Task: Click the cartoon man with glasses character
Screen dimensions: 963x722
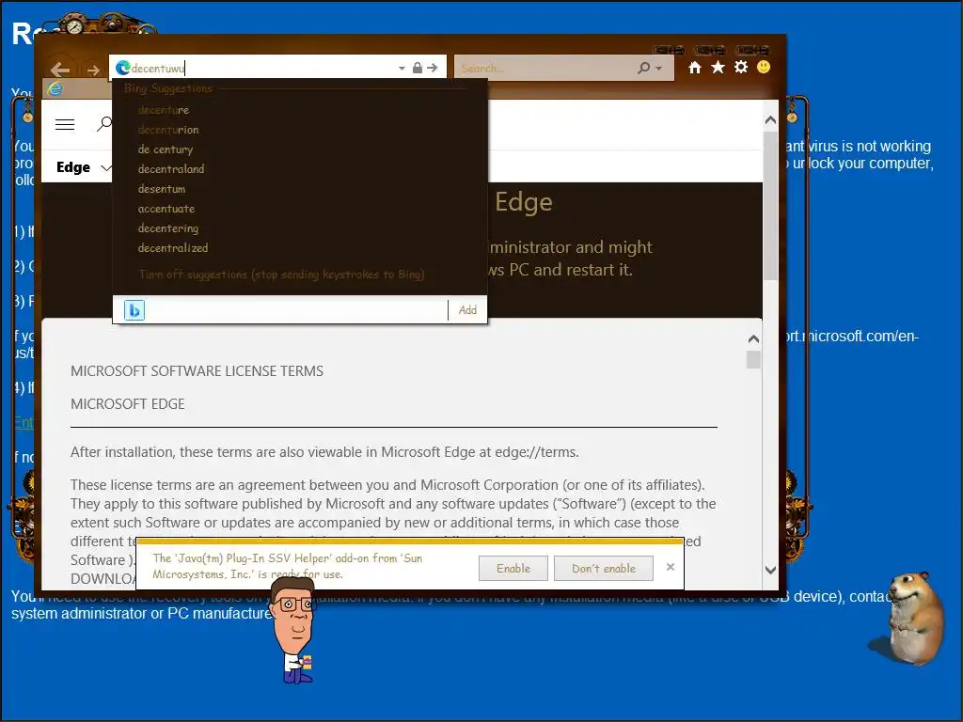Action: [x=294, y=633]
